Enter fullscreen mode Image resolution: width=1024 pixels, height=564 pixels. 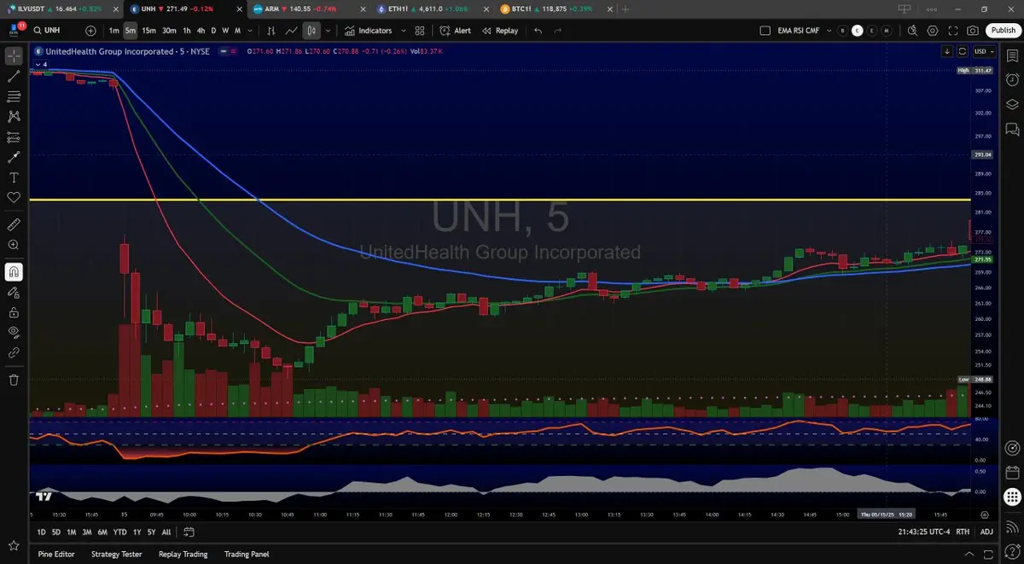(x=953, y=30)
